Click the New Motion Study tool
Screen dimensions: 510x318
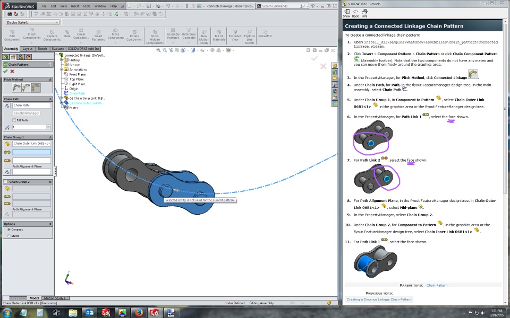coord(204,37)
